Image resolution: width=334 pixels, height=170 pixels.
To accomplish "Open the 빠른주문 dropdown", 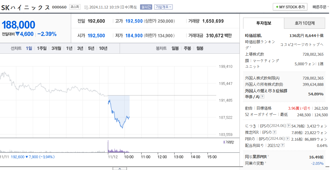I will (x=321, y=7).
